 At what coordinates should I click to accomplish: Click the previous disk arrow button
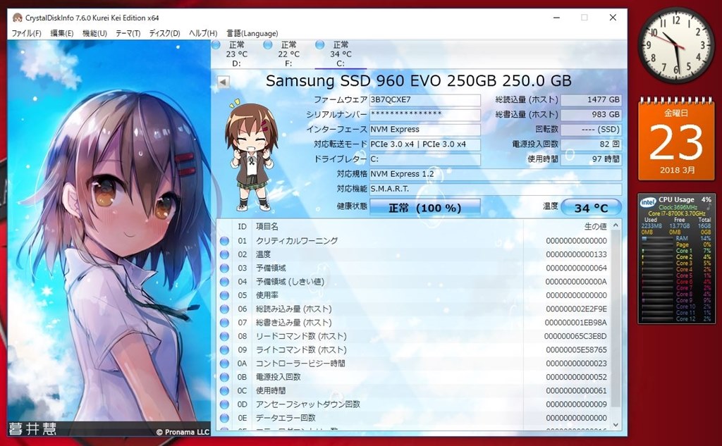click(x=223, y=82)
